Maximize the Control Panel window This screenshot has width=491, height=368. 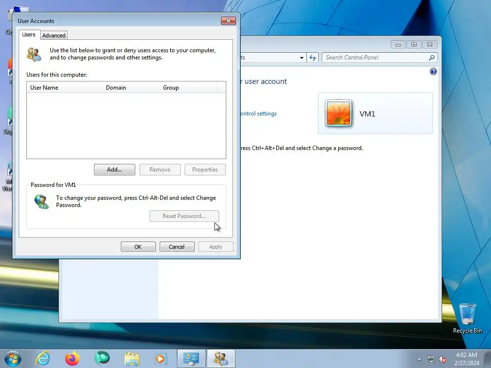click(x=414, y=45)
